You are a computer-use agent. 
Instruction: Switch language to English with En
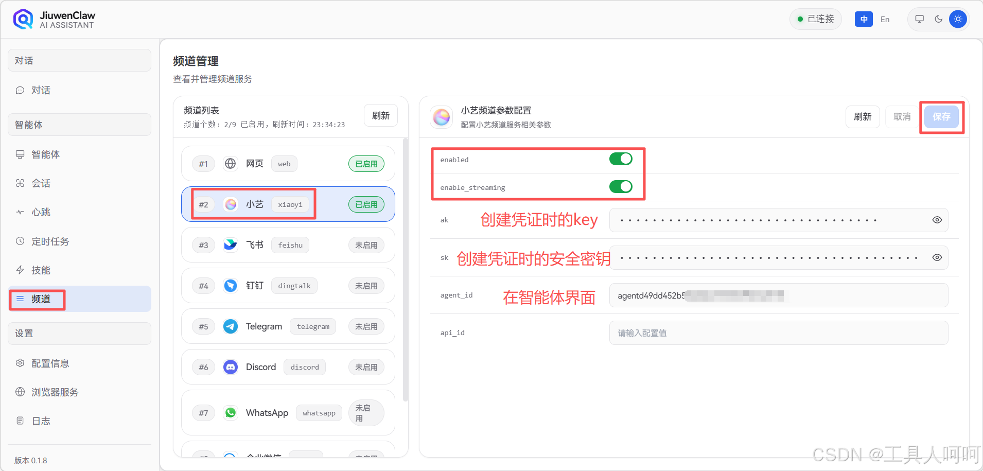coord(885,19)
